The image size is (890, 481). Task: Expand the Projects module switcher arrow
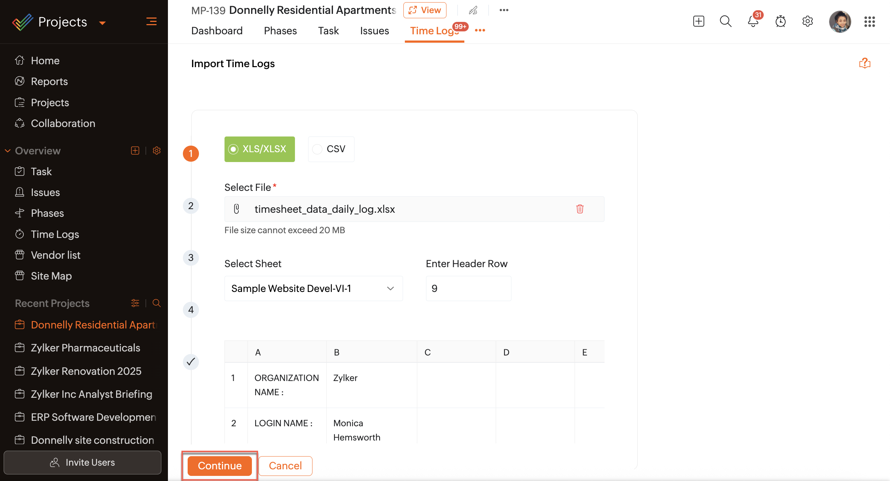(103, 23)
